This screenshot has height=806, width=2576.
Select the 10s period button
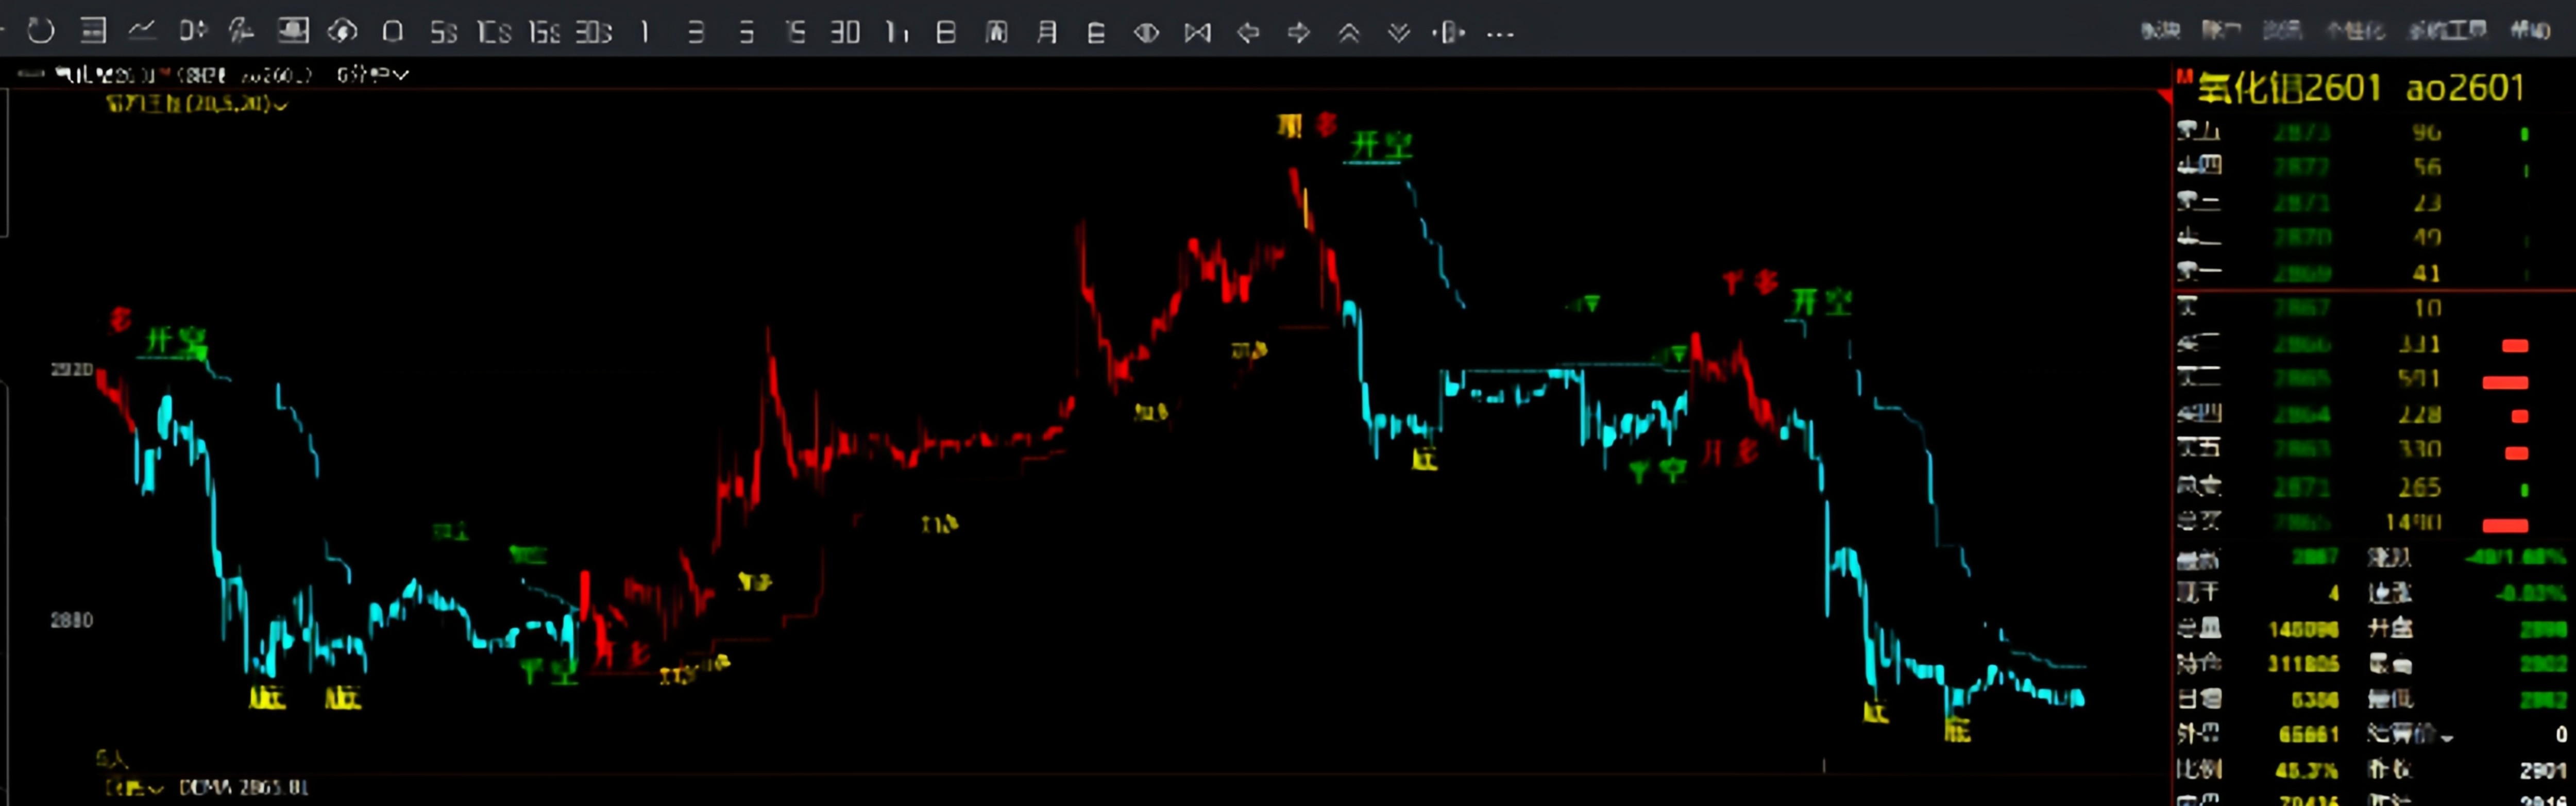click(494, 33)
